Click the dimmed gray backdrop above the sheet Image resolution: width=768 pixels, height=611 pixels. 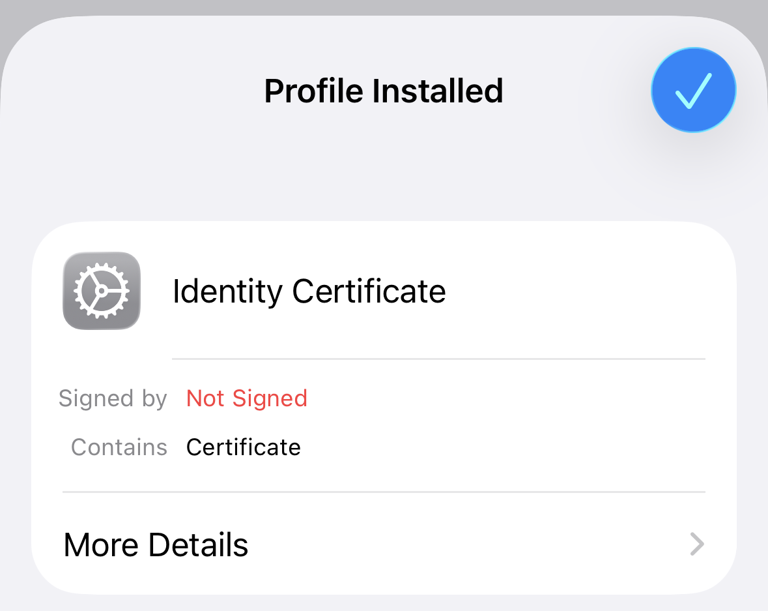pos(384,7)
